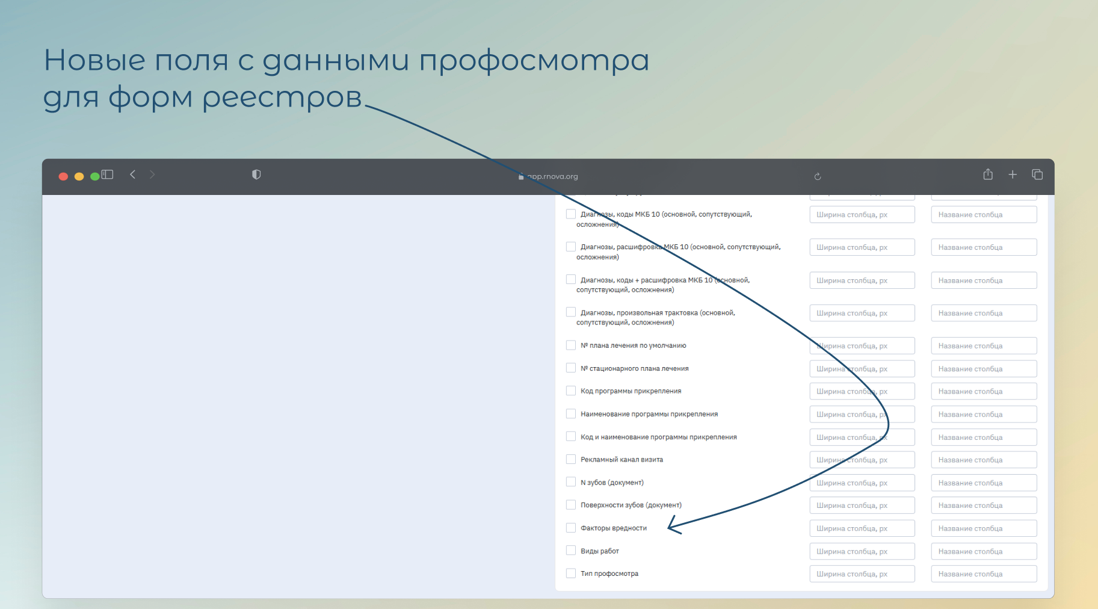Reload the page with refresh icon
Image resolution: width=1098 pixels, height=609 pixels.
[x=817, y=176]
